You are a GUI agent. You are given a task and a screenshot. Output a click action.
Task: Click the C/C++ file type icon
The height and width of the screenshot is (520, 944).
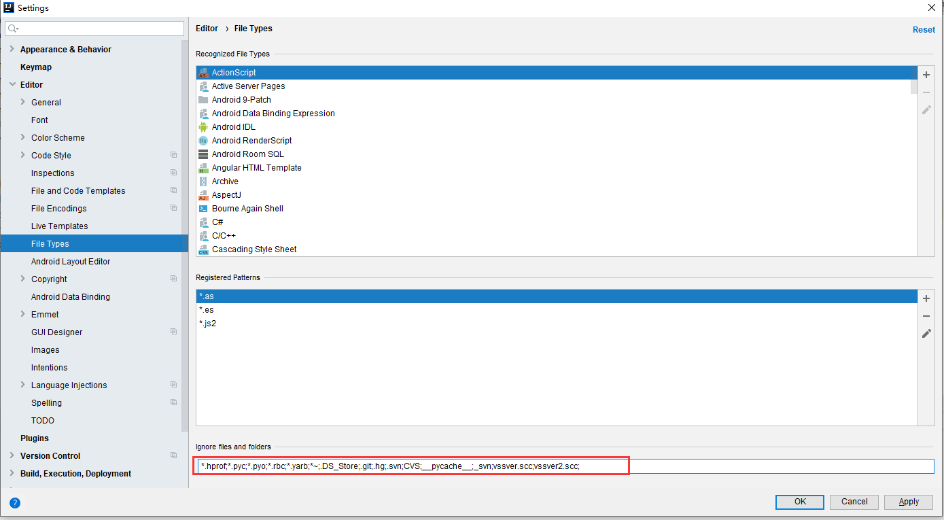tap(203, 236)
